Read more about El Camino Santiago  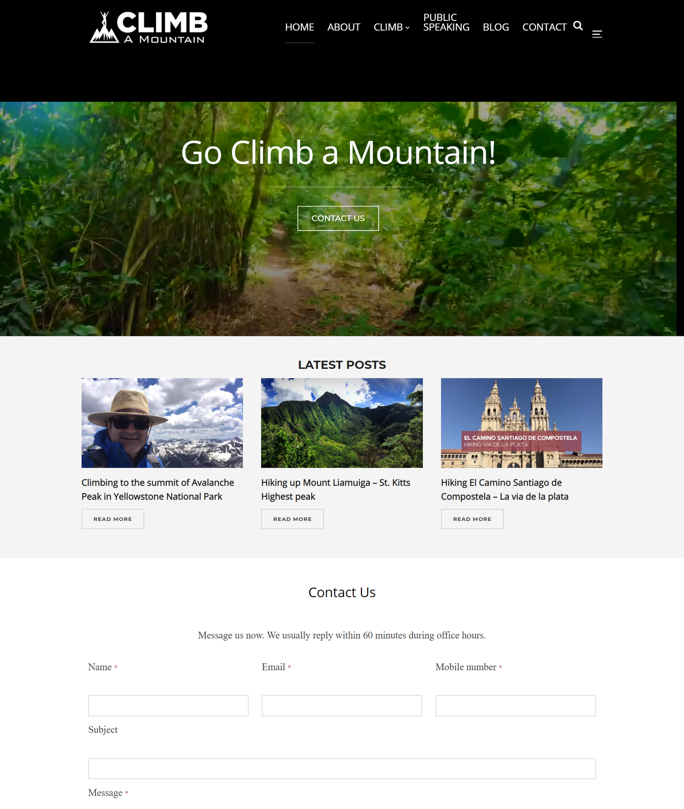click(472, 519)
